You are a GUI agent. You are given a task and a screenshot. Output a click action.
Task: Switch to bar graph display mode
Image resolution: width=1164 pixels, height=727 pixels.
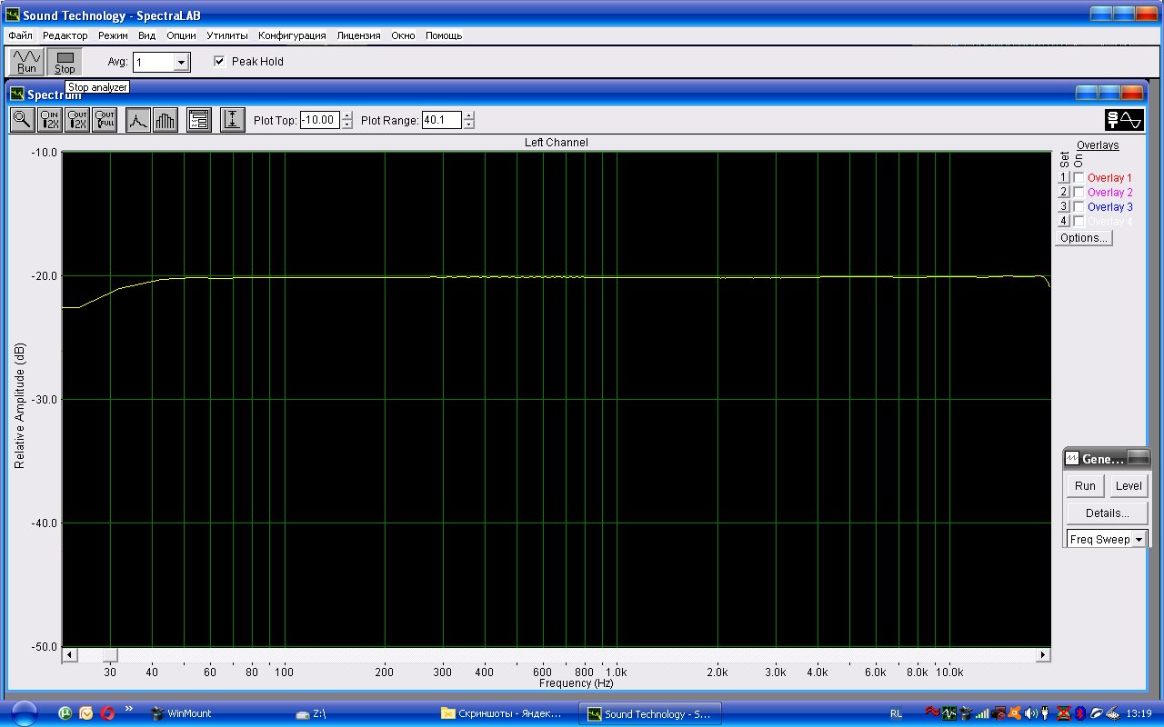166,120
